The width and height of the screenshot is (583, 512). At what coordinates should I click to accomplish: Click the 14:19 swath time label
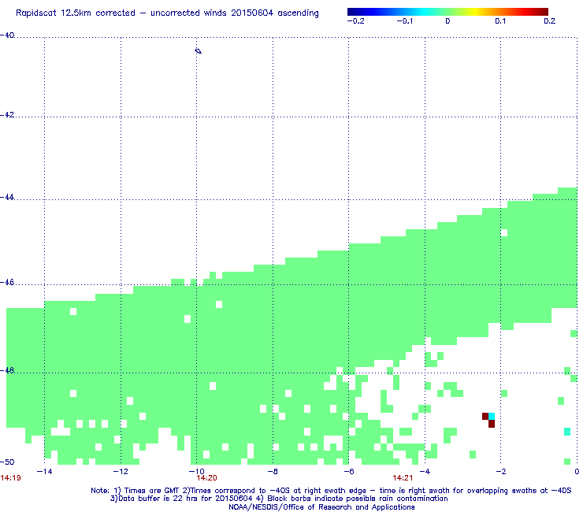(10, 478)
